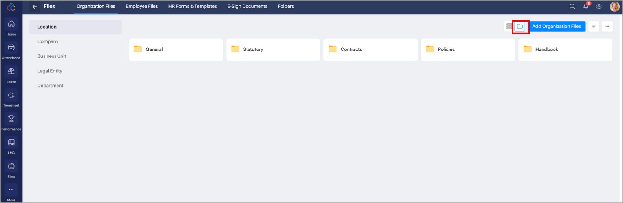Open the ellipsis options beside filter
This screenshot has height=203, width=623.
[607, 27]
